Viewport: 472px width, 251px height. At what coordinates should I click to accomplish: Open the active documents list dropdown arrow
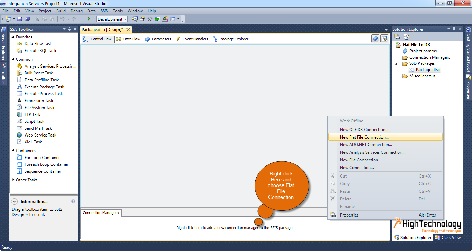pos(386,30)
